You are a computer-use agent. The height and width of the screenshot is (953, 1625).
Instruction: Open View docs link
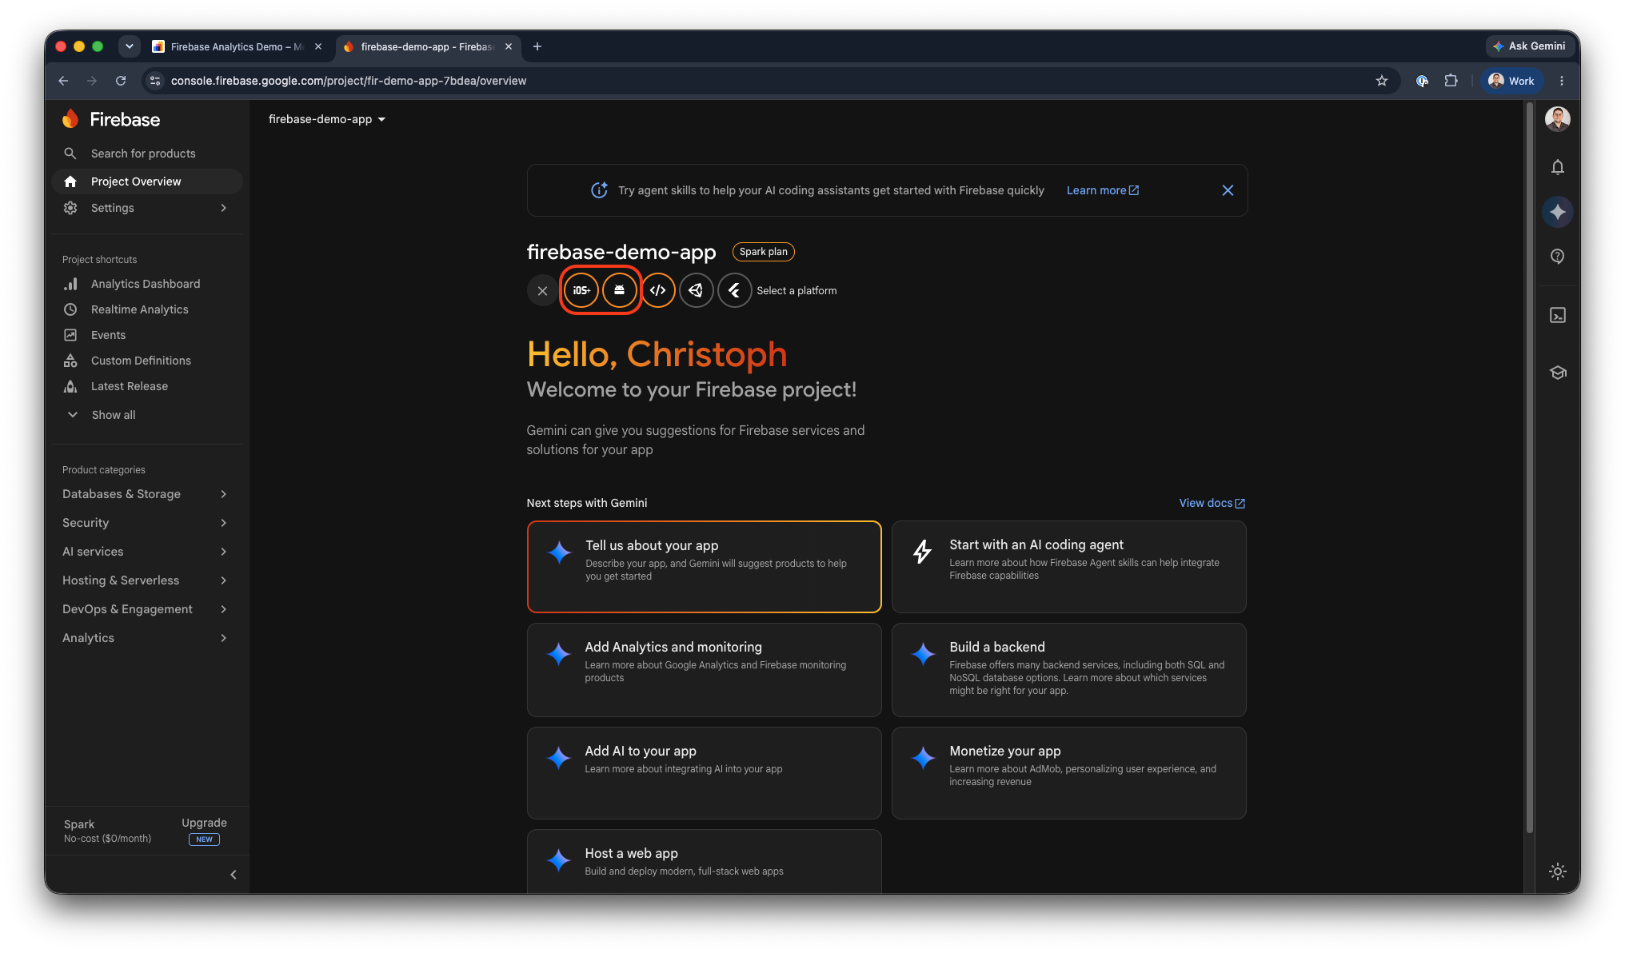1212,503
